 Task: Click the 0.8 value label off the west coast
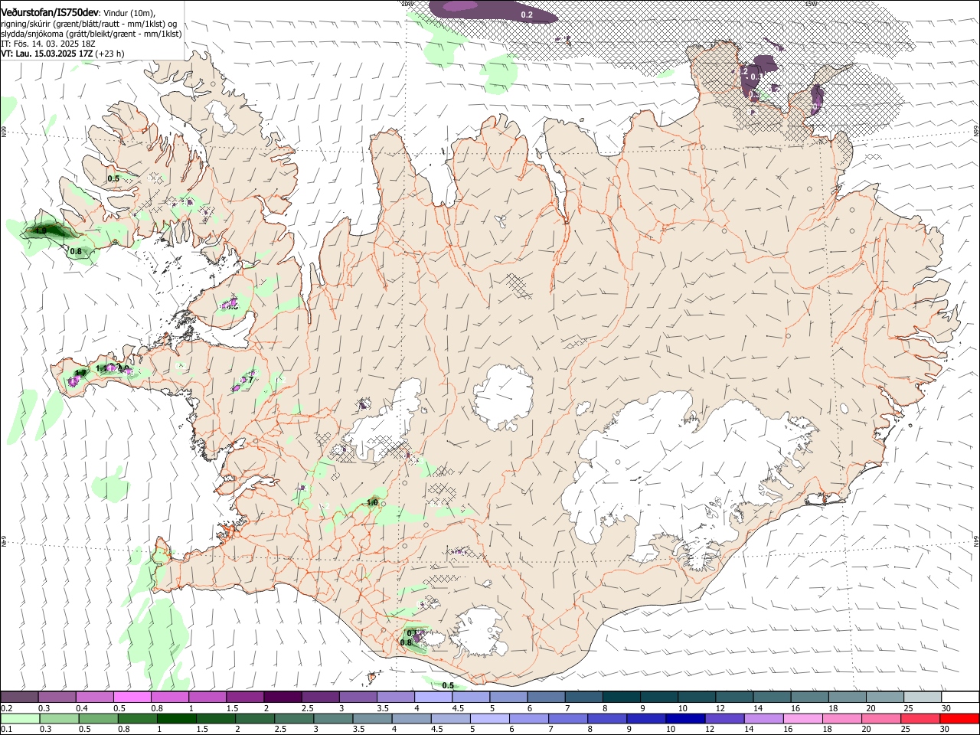(x=76, y=251)
